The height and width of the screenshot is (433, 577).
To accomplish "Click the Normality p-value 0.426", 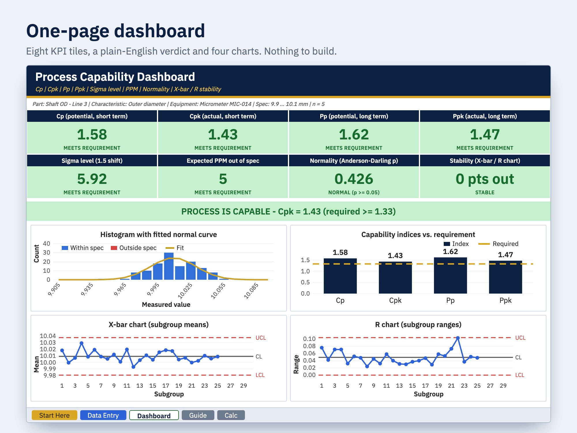I will tap(354, 179).
